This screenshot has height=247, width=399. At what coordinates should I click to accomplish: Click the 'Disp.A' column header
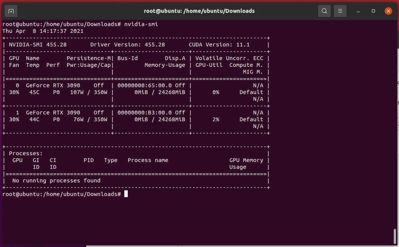click(175, 58)
